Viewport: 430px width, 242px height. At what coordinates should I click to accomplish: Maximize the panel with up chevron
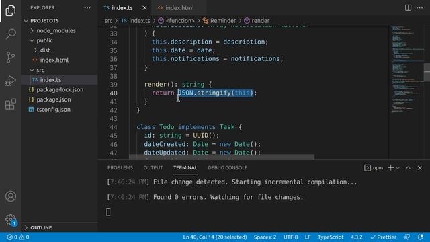click(x=408, y=167)
